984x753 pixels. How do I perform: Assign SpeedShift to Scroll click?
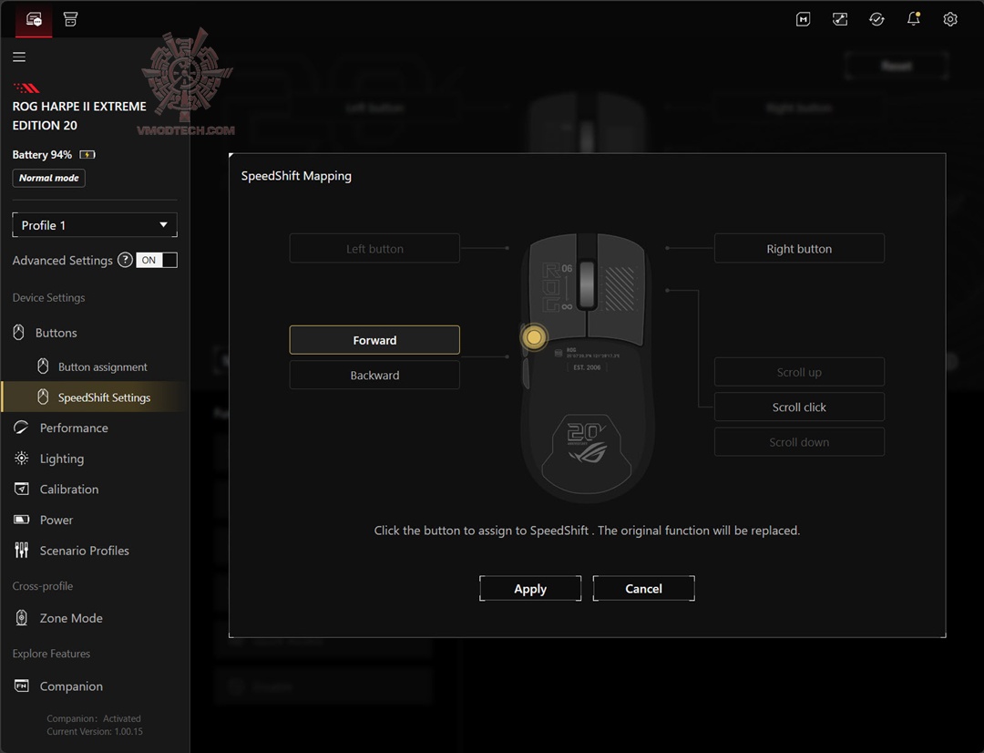(800, 407)
